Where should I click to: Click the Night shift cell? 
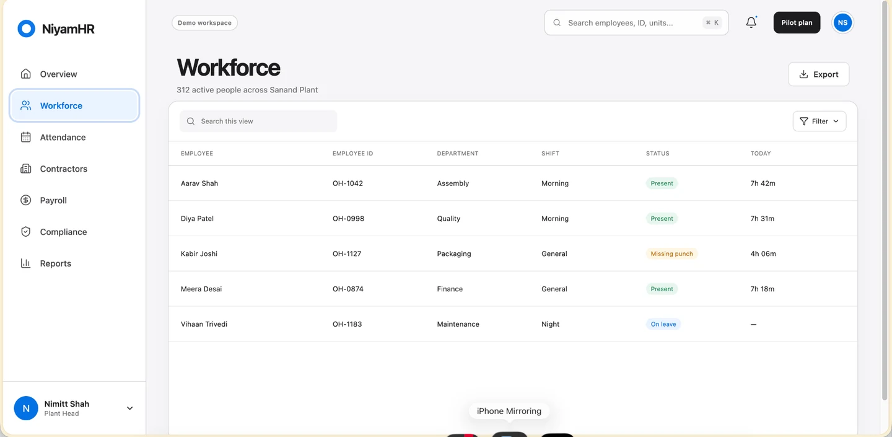pos(550,324)
